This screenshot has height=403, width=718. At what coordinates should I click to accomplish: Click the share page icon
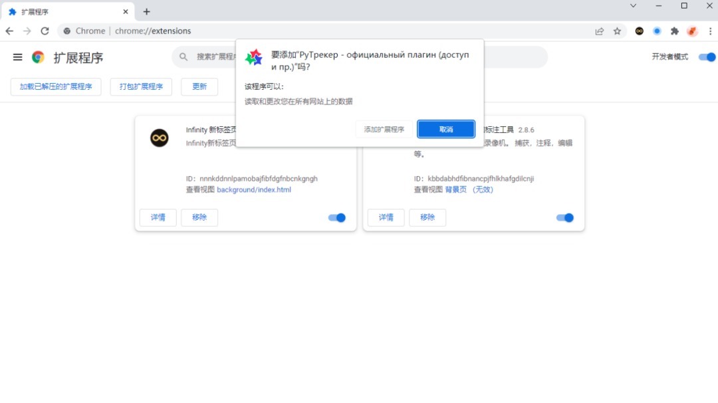pos(600,31)
